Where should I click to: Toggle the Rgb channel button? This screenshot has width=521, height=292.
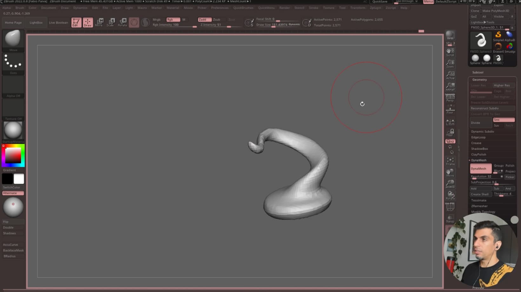(x=173, y=20)
